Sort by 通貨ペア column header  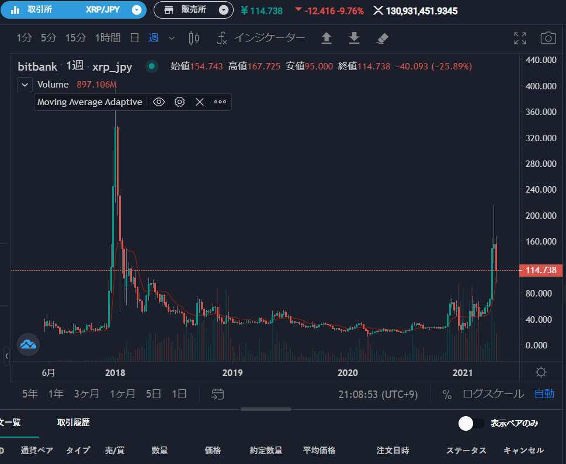pyautogui.click(x=37, y=451)
